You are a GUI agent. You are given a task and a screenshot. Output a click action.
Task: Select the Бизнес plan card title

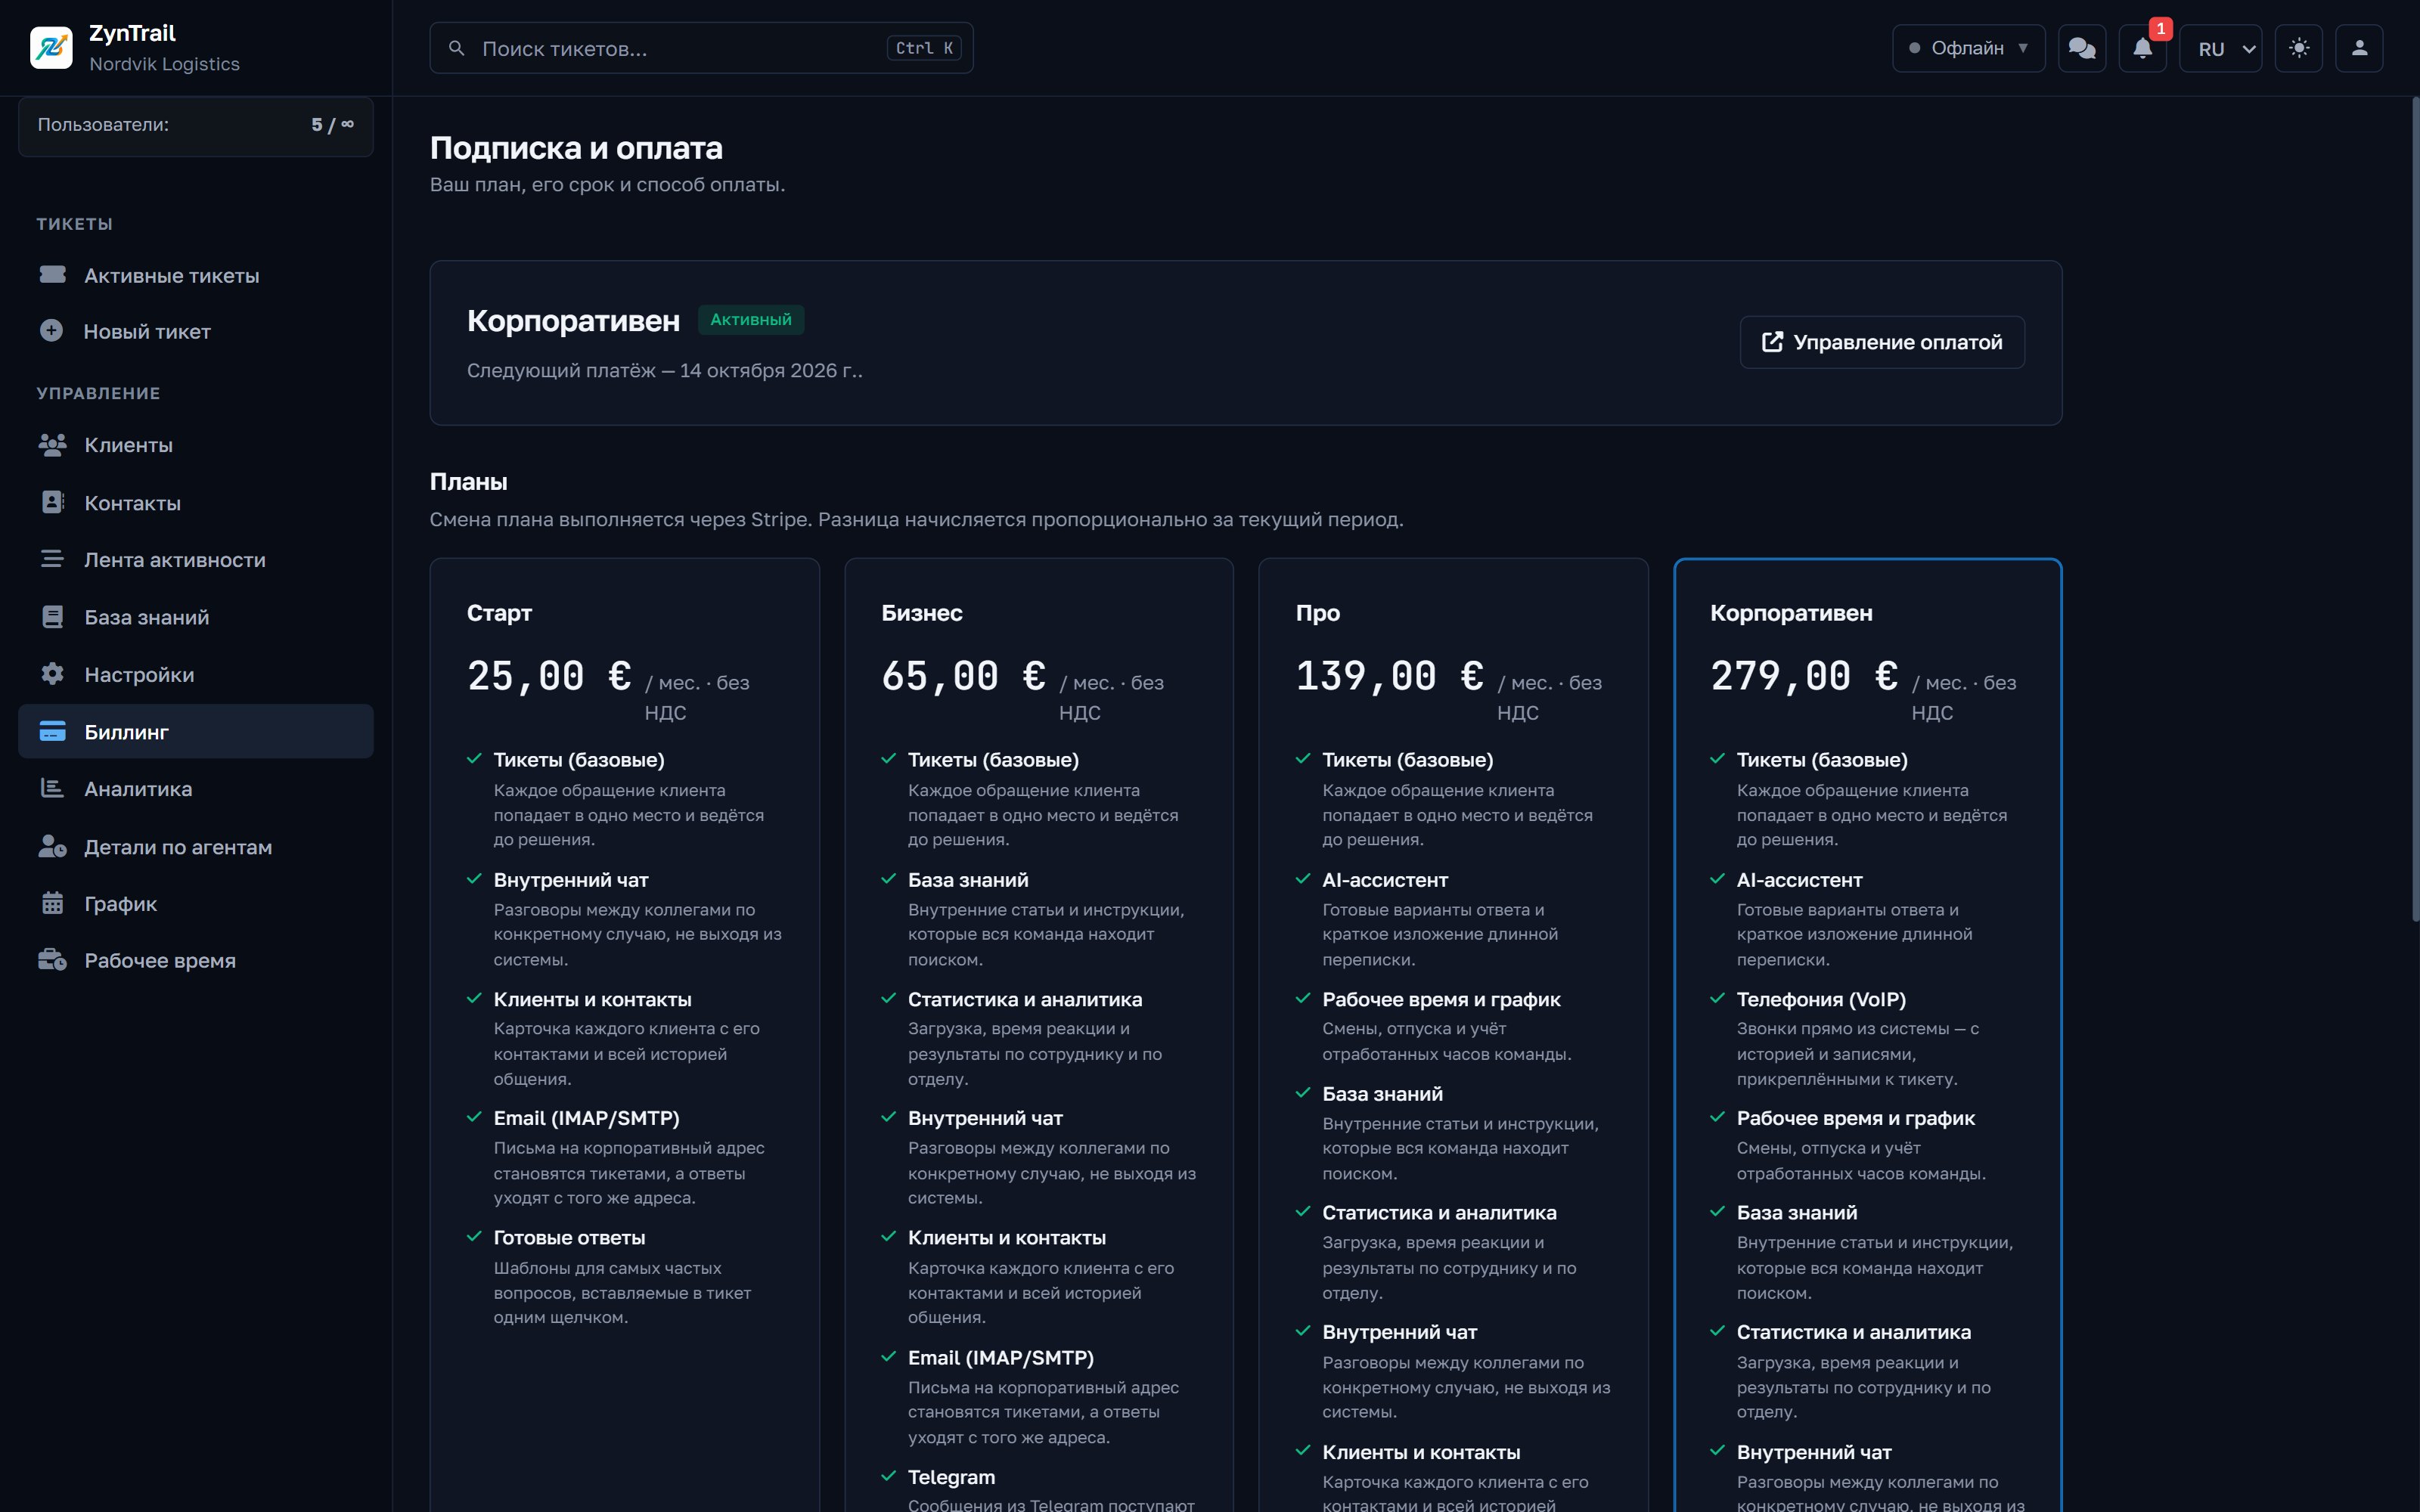coord(921,613)
